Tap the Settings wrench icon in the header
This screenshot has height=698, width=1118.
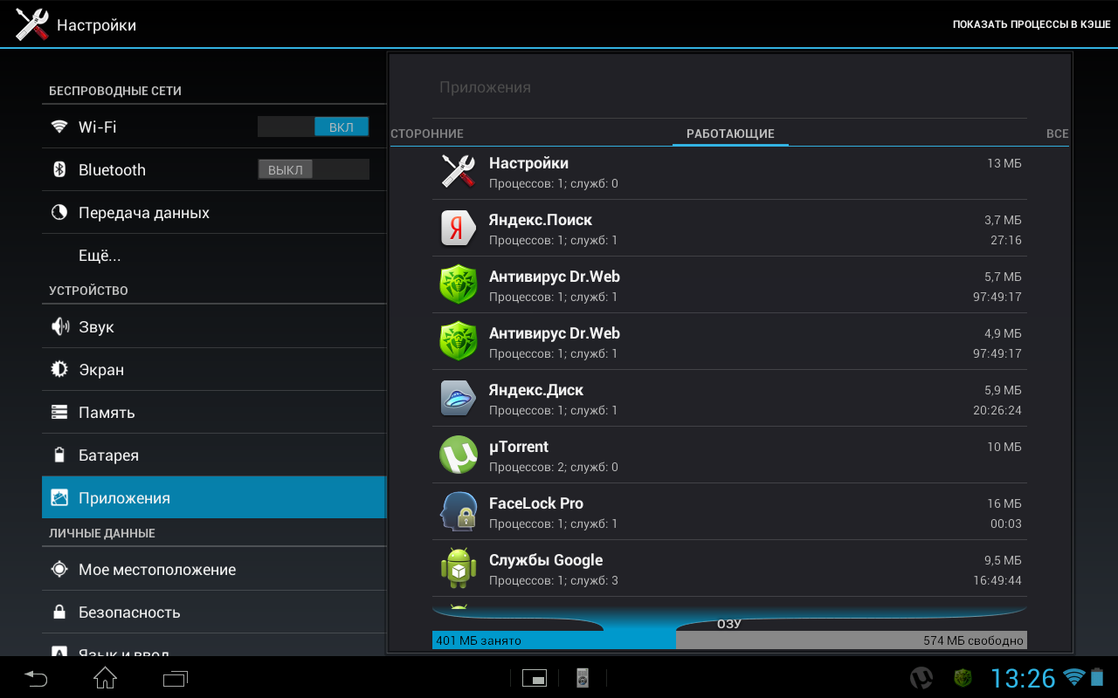(31, 24)
